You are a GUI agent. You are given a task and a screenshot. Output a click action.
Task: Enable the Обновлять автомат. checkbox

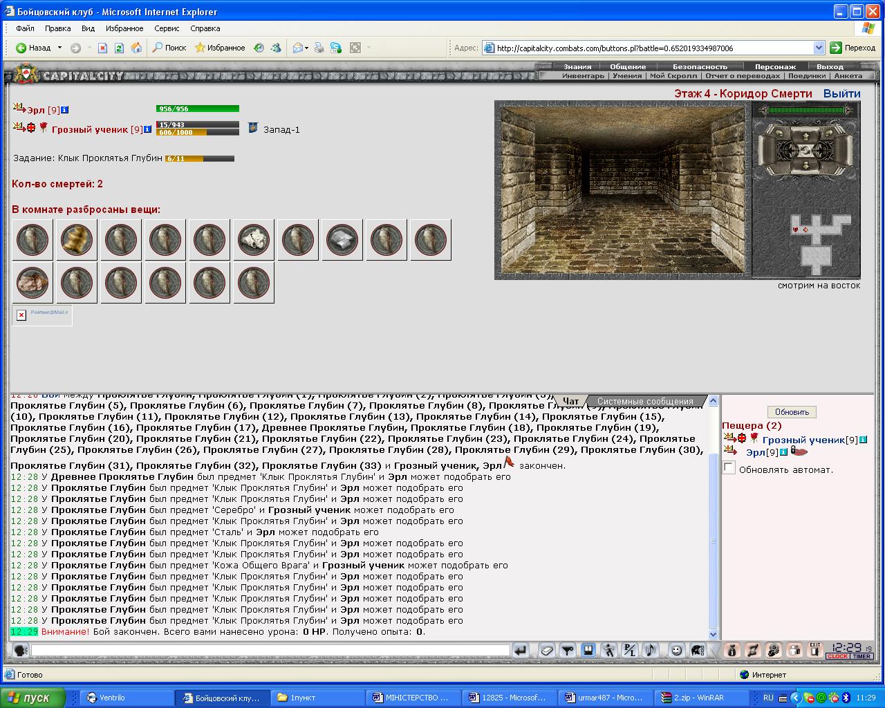(x=729, y=468)
